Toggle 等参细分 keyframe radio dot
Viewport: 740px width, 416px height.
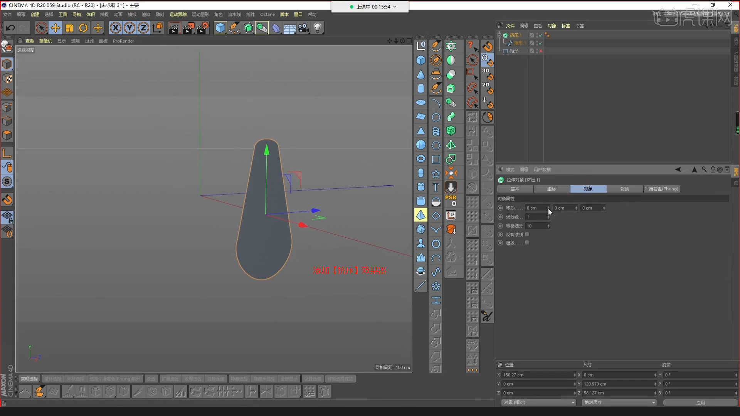pyautogui.click(x=500, y=226)
